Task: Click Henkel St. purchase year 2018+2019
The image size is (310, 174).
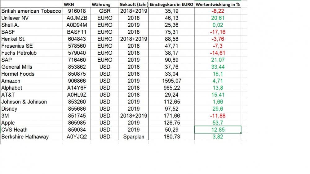Action: 133,39
